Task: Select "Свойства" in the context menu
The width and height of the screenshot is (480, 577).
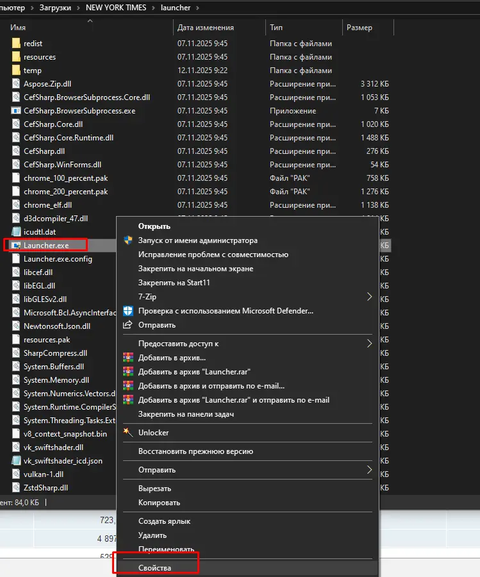Action: click(154, 567)
